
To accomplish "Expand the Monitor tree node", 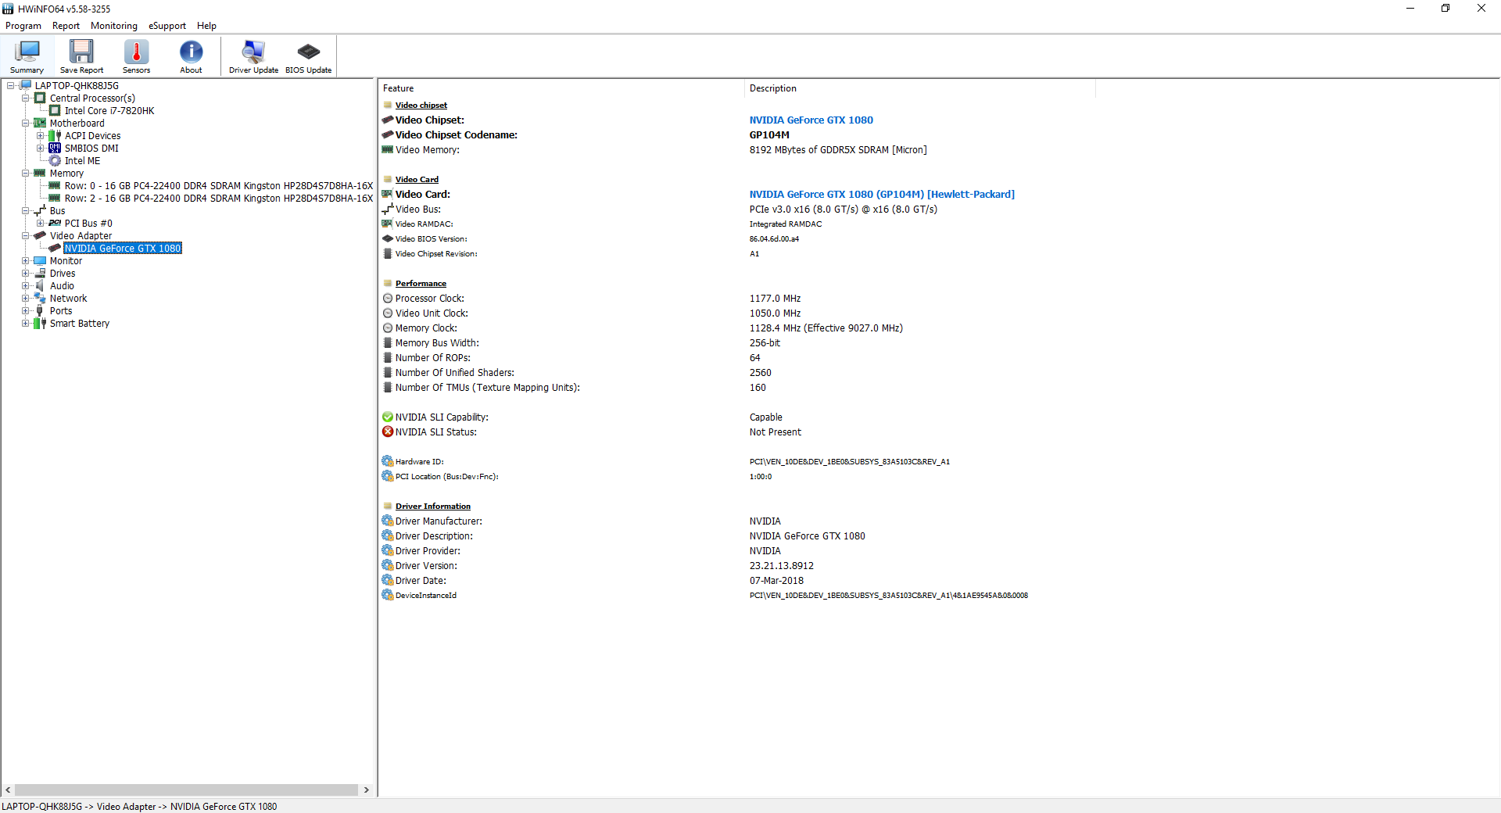I will [x=25, y=261].
